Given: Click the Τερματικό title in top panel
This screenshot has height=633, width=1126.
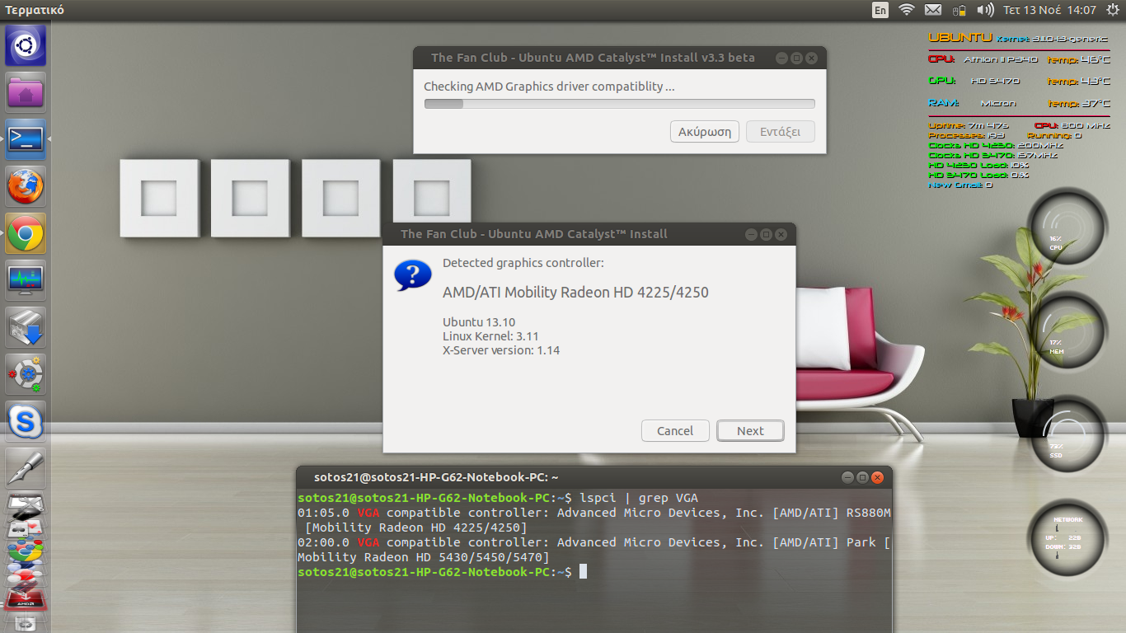Looking at the screenshot, I should [35, 10].
